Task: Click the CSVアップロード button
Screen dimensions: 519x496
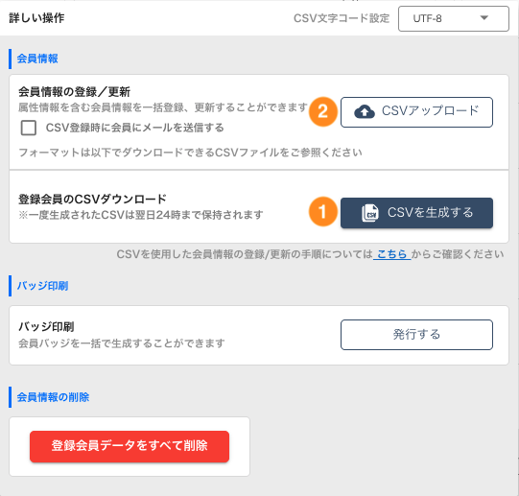Action: [x=416, y=112]
